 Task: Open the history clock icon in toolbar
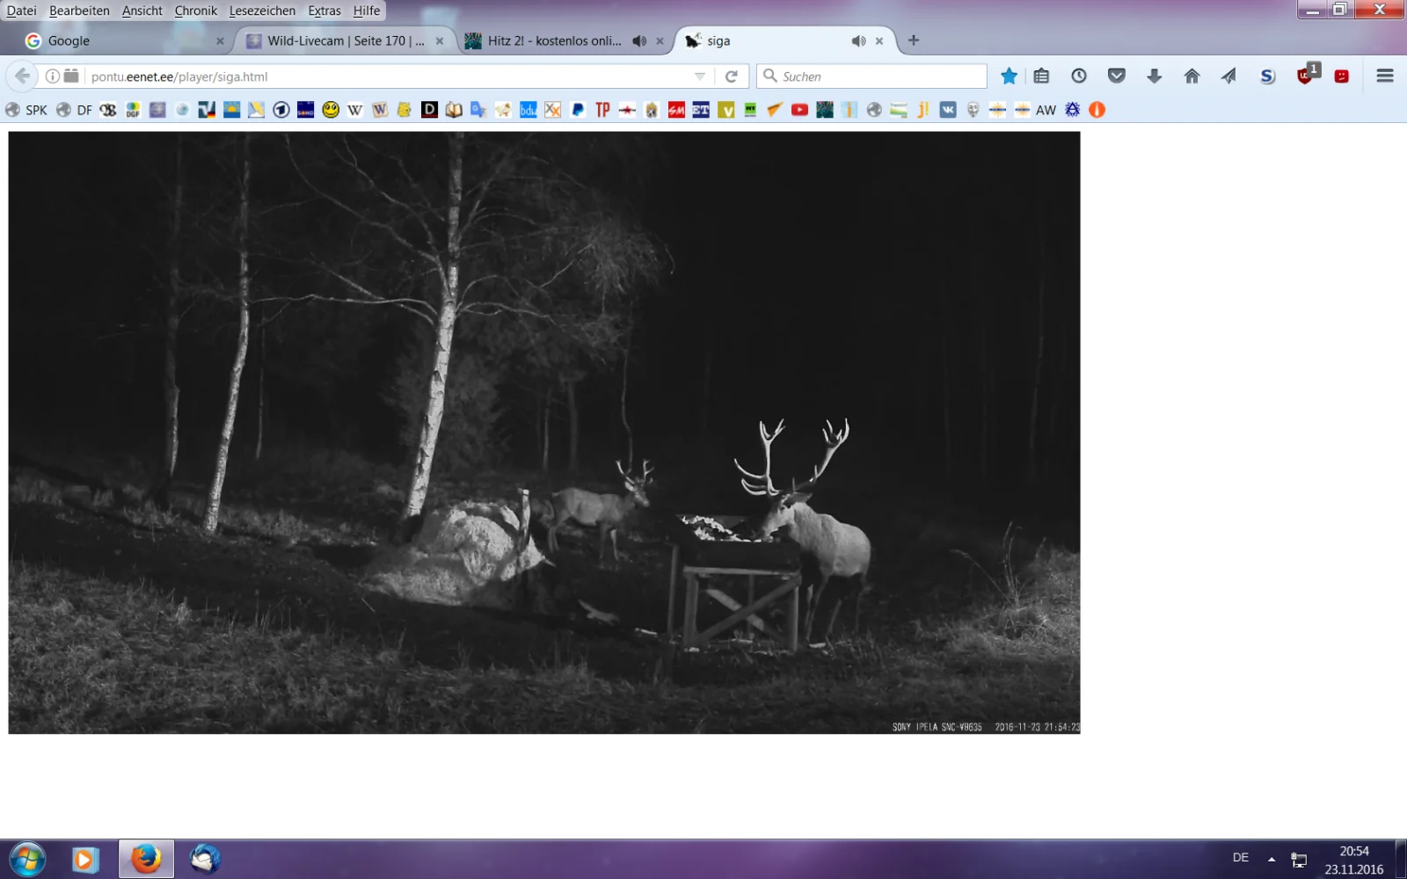tap(1079, 76)
